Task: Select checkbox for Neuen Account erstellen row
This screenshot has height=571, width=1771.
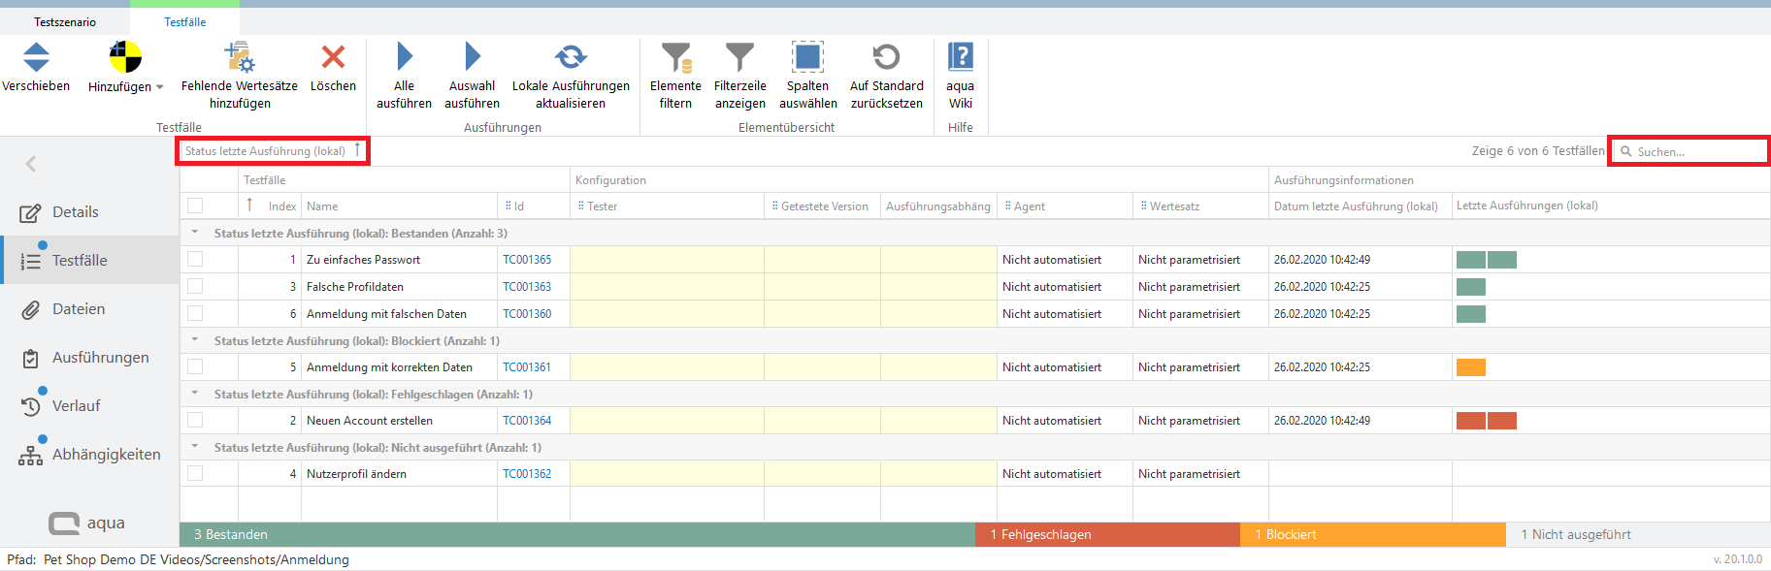Action: click(195, 421)
